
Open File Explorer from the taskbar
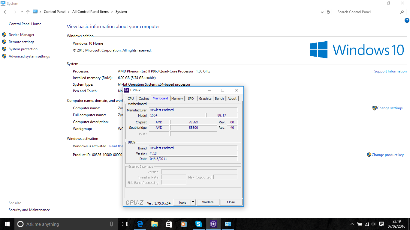click(x=155, y=224)
